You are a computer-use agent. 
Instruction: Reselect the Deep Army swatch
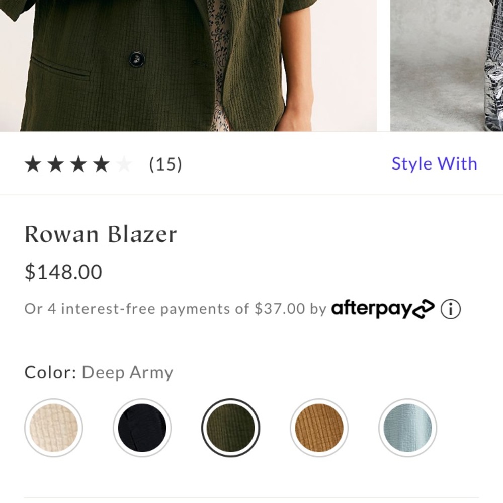pyautogui.click(x=230, y=427)
